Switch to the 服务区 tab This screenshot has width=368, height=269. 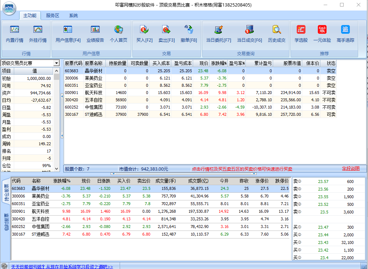(x=52, y=16)
